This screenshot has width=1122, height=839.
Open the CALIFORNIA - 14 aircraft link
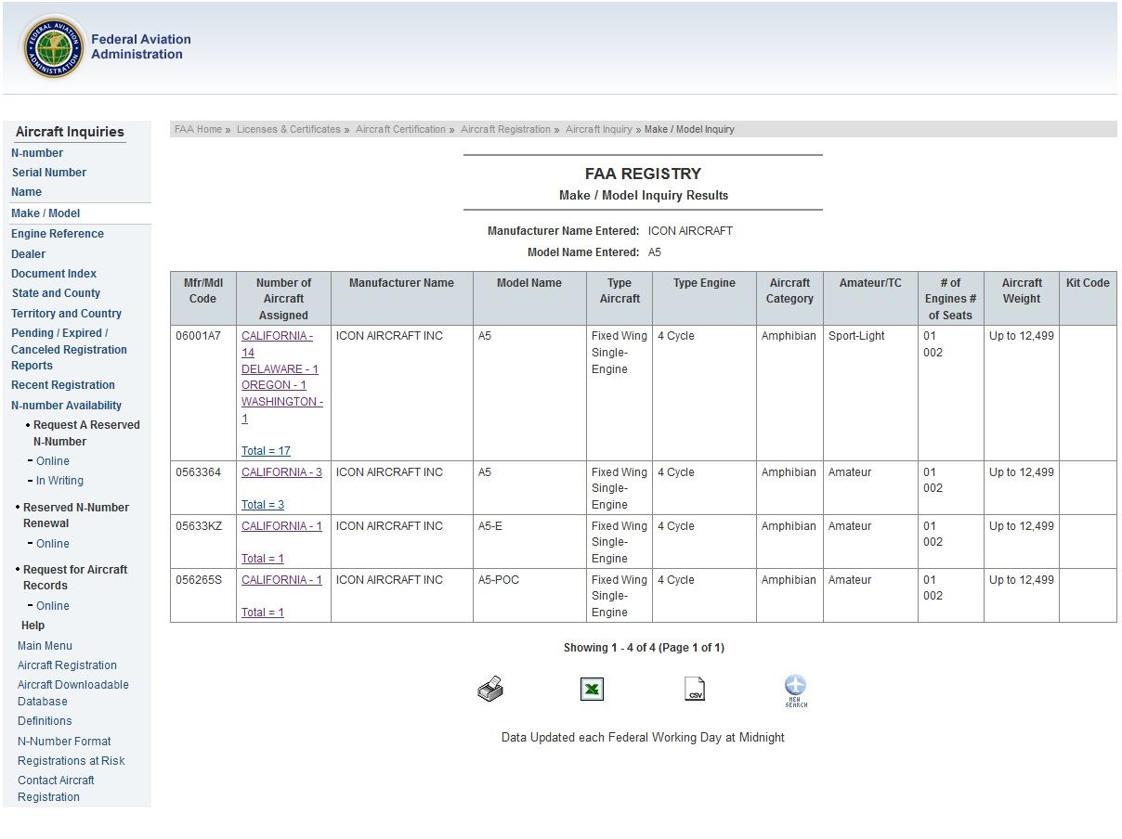pyautogui.click(x=276, y=343)
